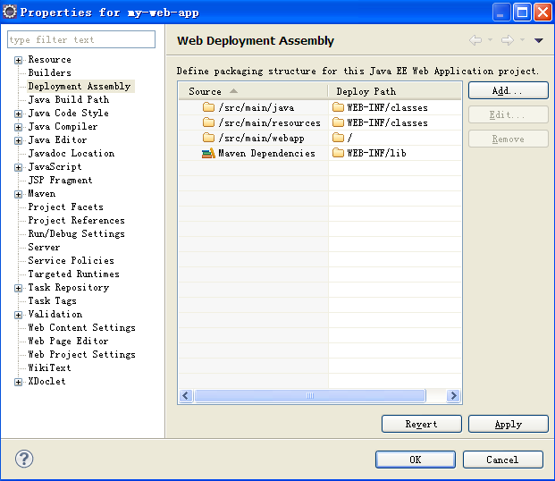Click WEB-INF/classes for /src/main/java
Screen dimensions: 555x481
tap(395, 107)
